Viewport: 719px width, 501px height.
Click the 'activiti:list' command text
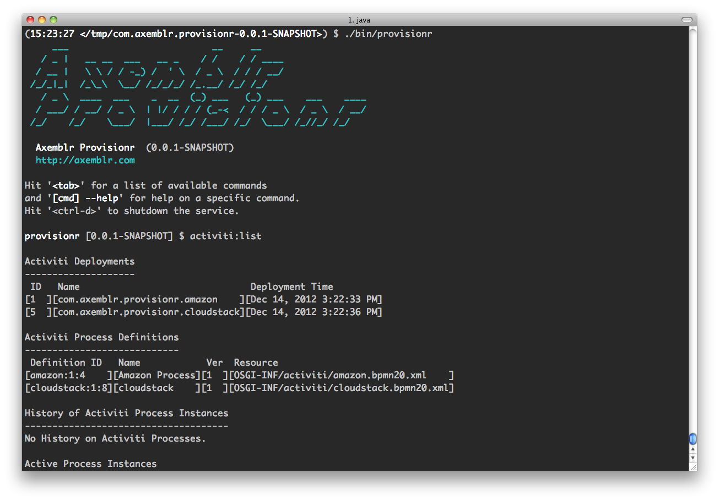[x=226, y=236]
